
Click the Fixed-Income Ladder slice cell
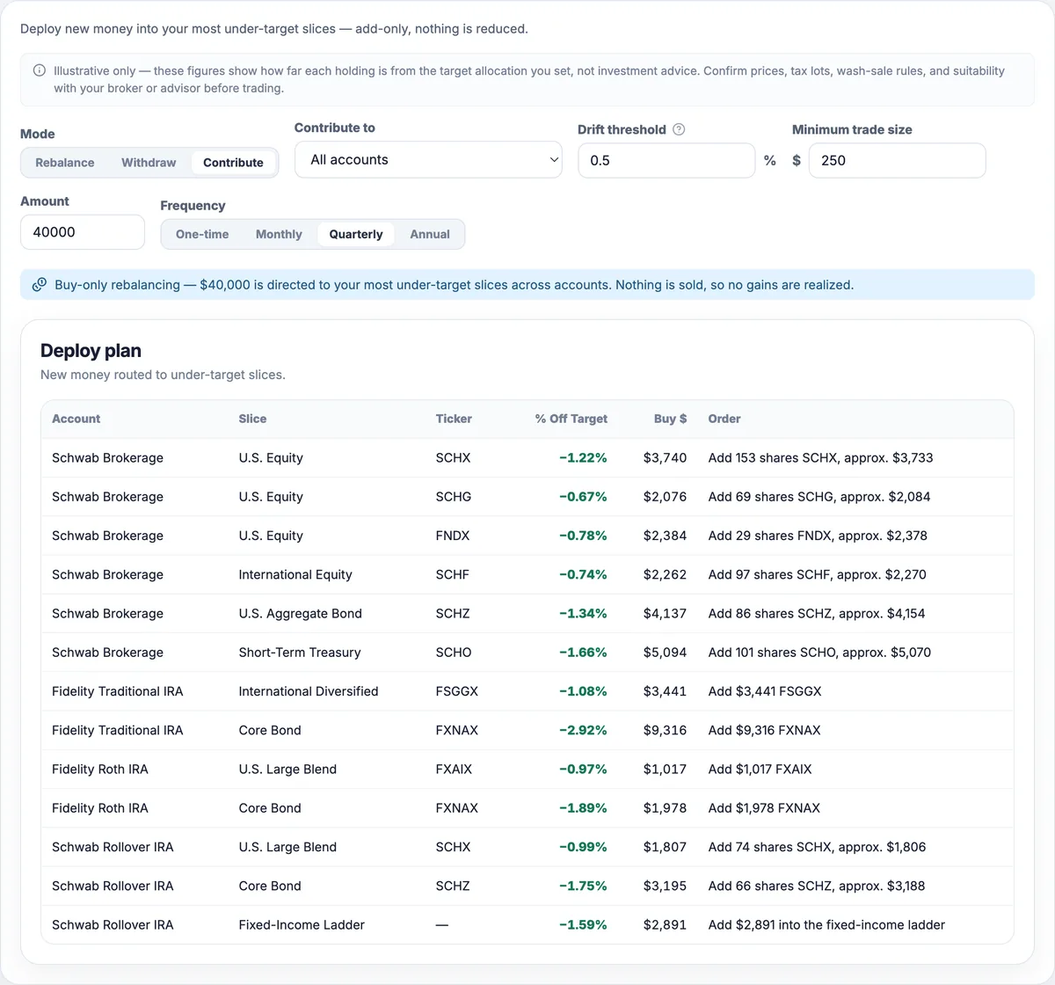tap(302, 925)
